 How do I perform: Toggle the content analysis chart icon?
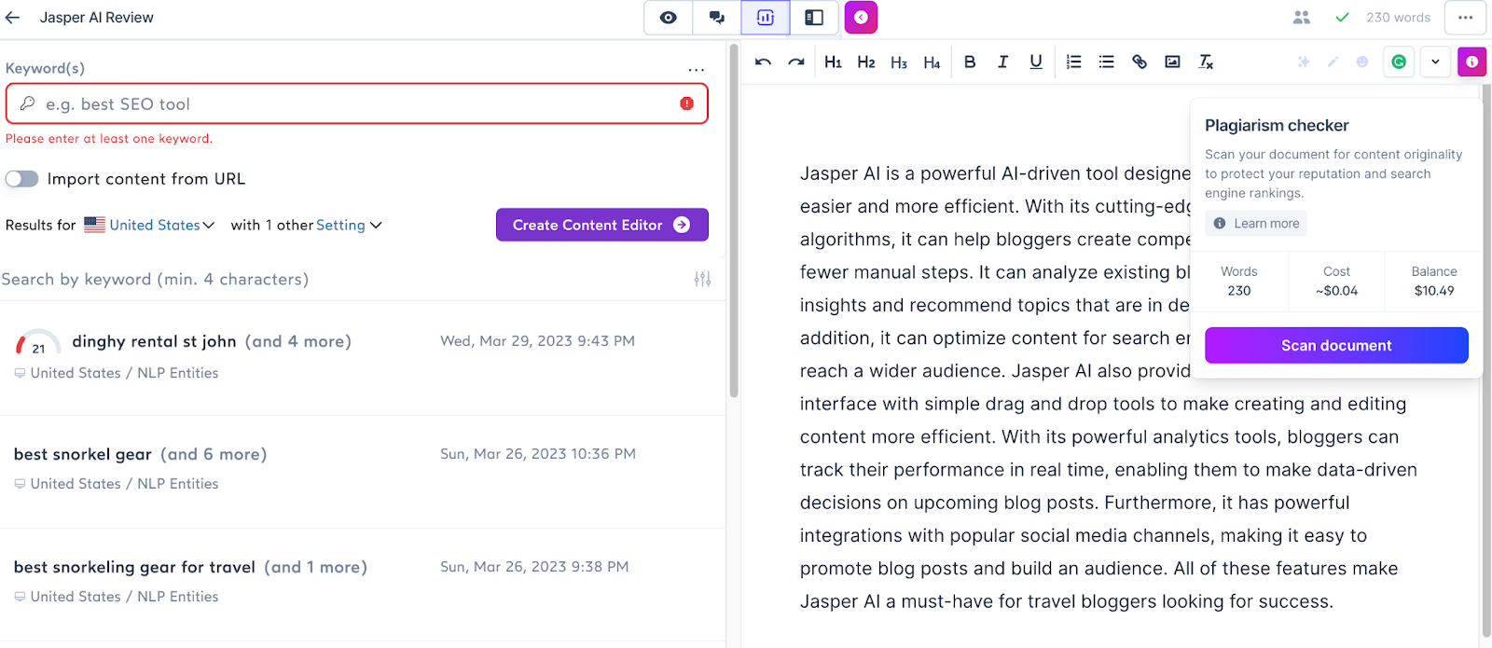766,18
